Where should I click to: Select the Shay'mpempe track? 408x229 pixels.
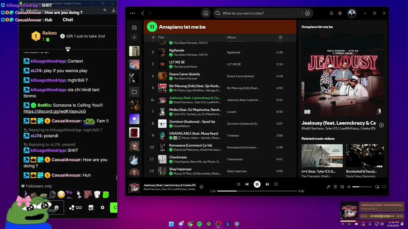pyautogui.click(x=220, y=171)
